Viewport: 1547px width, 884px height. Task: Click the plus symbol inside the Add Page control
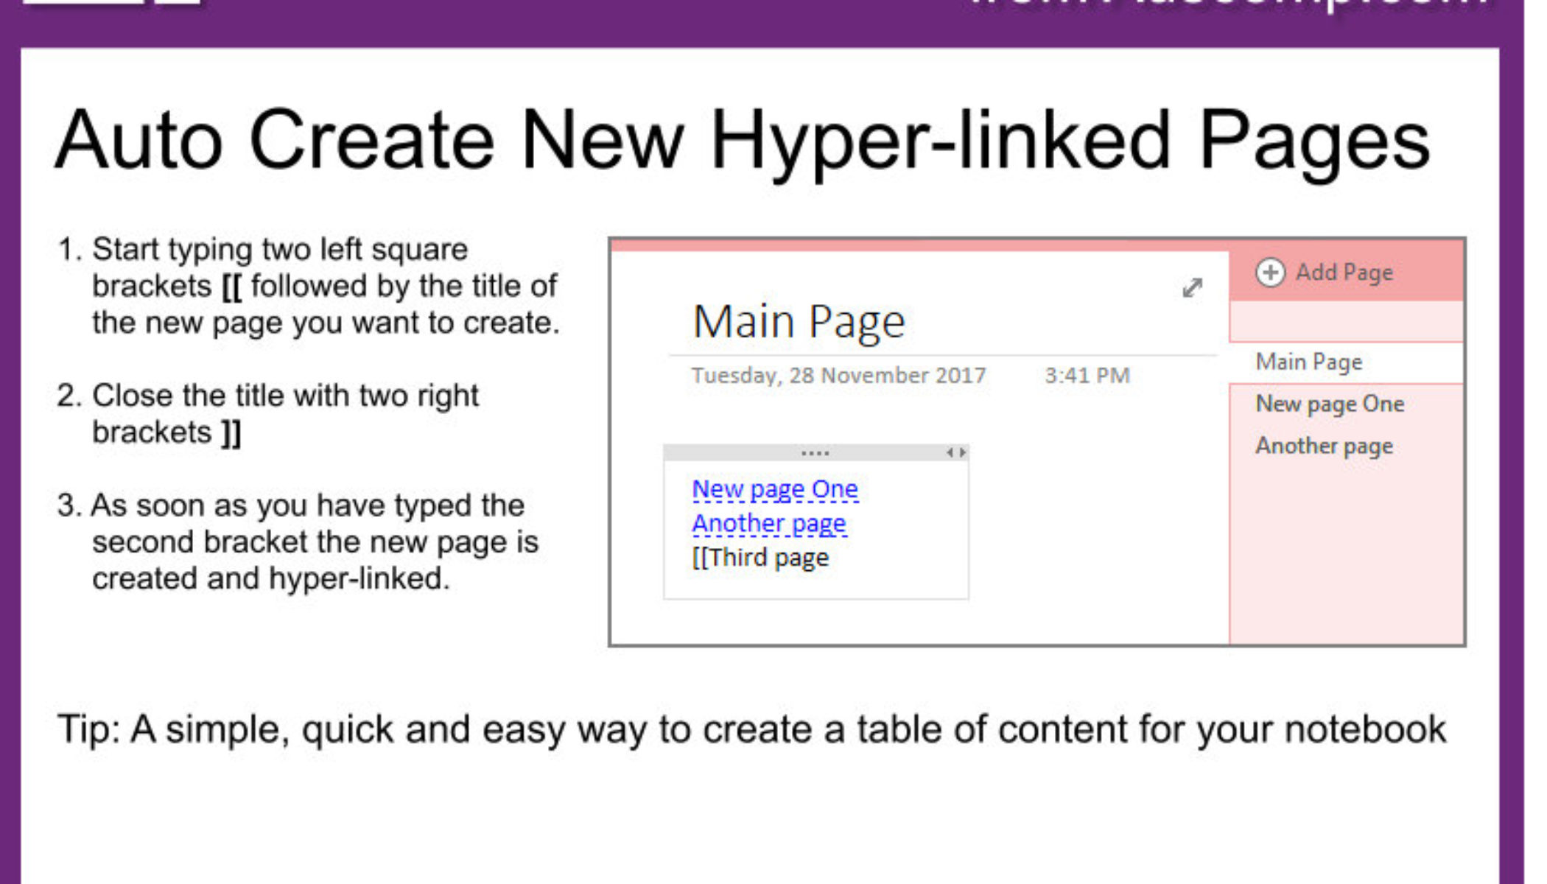[1272, 273]
